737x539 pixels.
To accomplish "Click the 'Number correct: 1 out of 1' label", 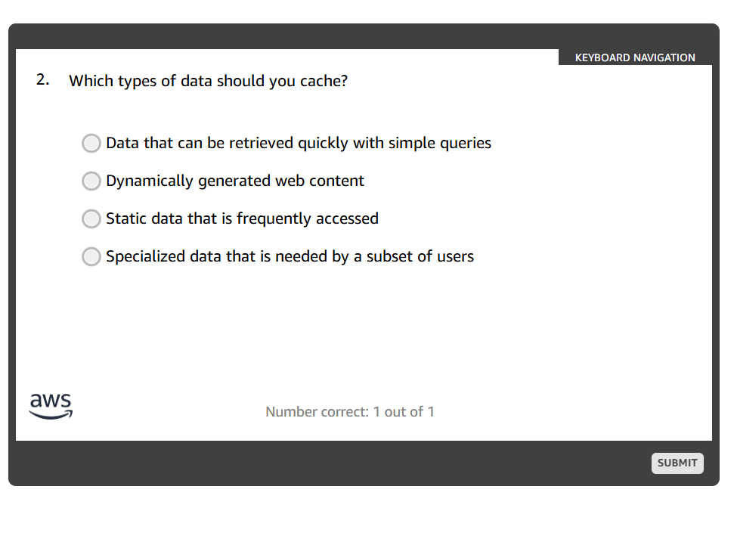I will (350, 411).
